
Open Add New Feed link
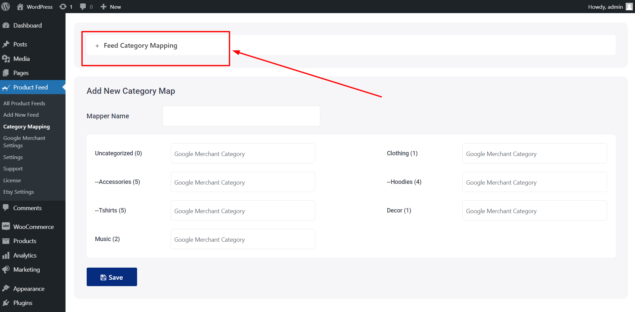pos(20,115)
